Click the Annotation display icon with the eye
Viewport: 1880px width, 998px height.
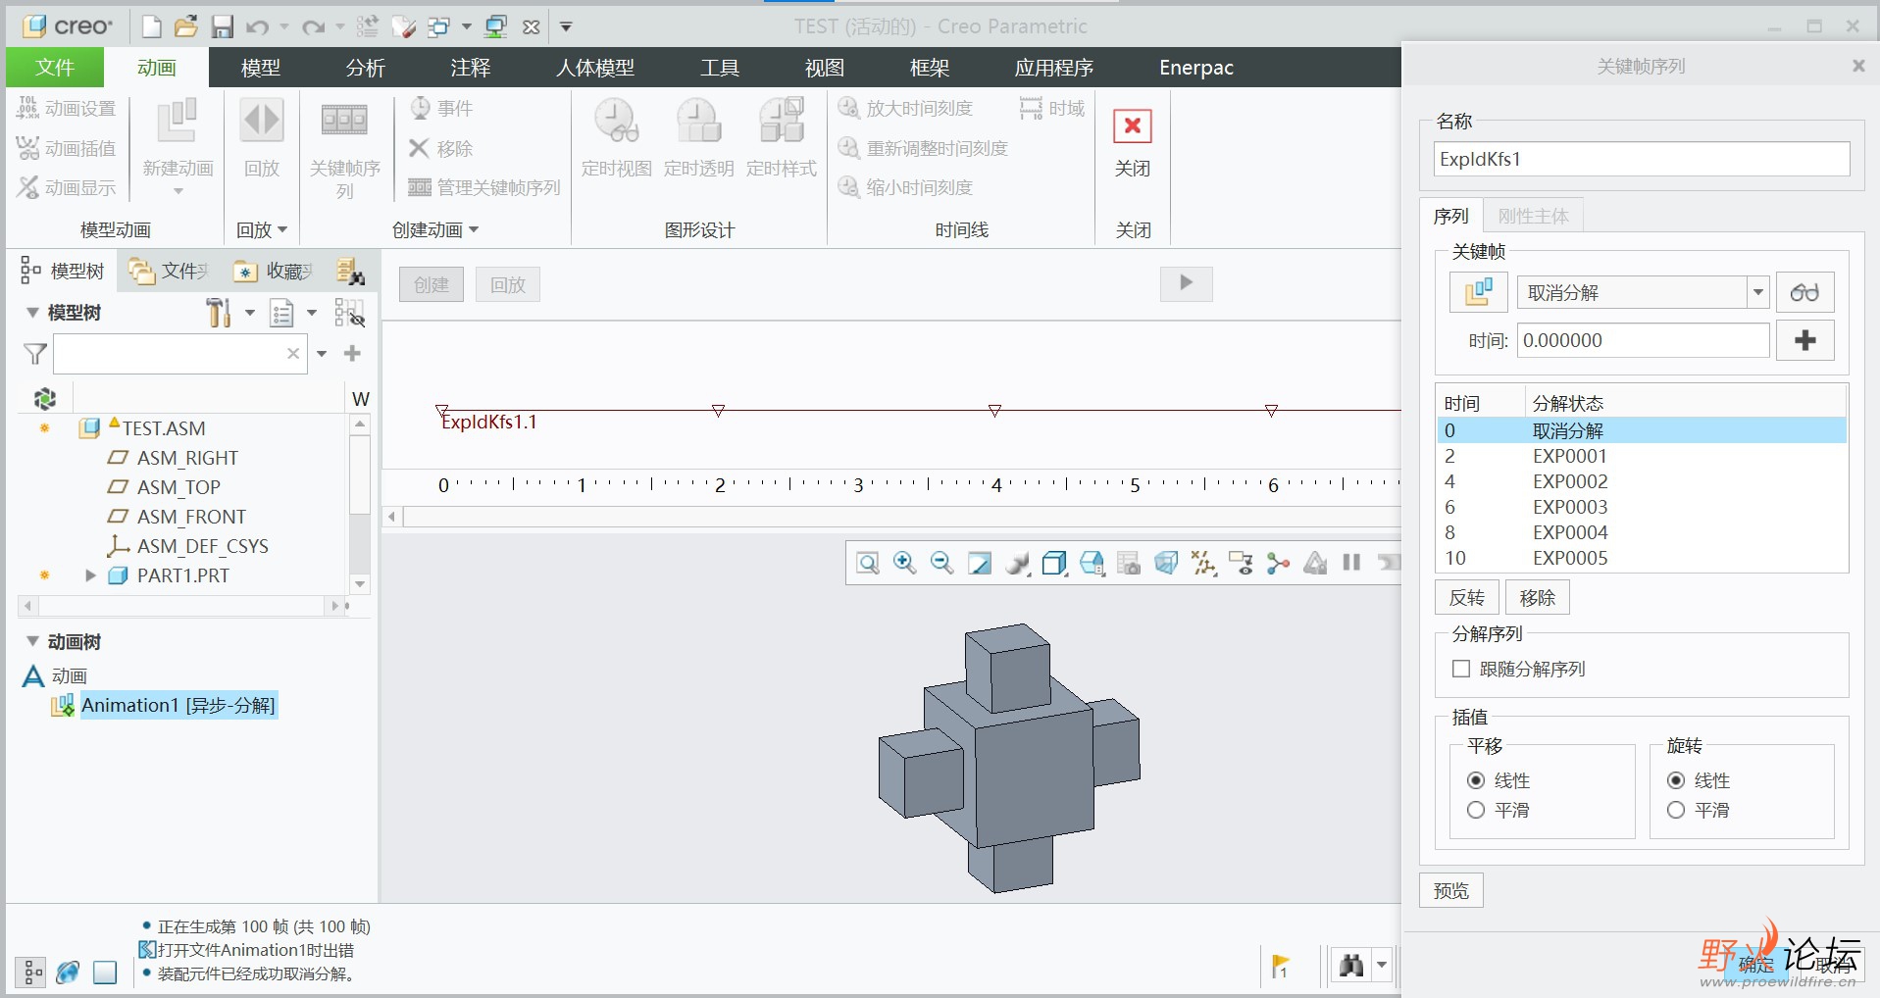(1241, 563)
